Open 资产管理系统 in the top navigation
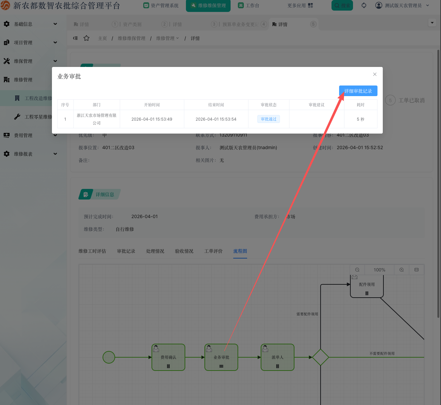 [161, 5]
